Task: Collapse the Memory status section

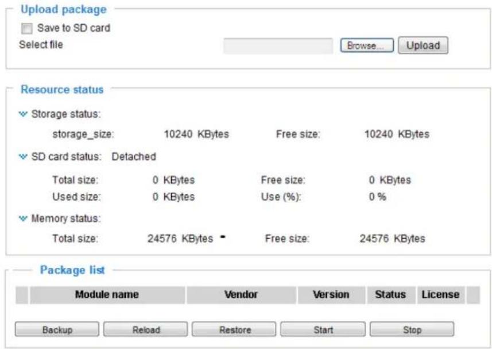Action: 23,218
